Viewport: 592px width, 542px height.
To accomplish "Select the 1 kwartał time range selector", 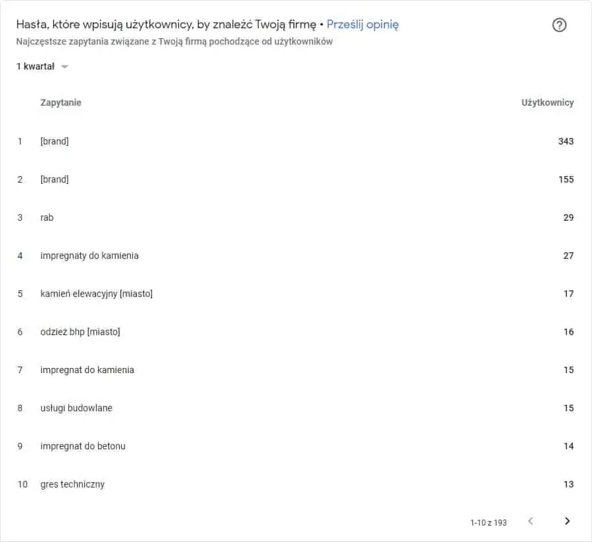I will (x=42, y=66).
